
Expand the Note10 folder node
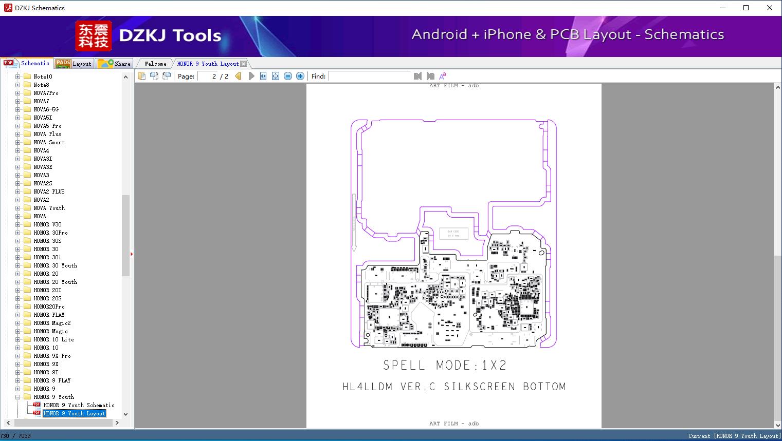coord(18,76)
